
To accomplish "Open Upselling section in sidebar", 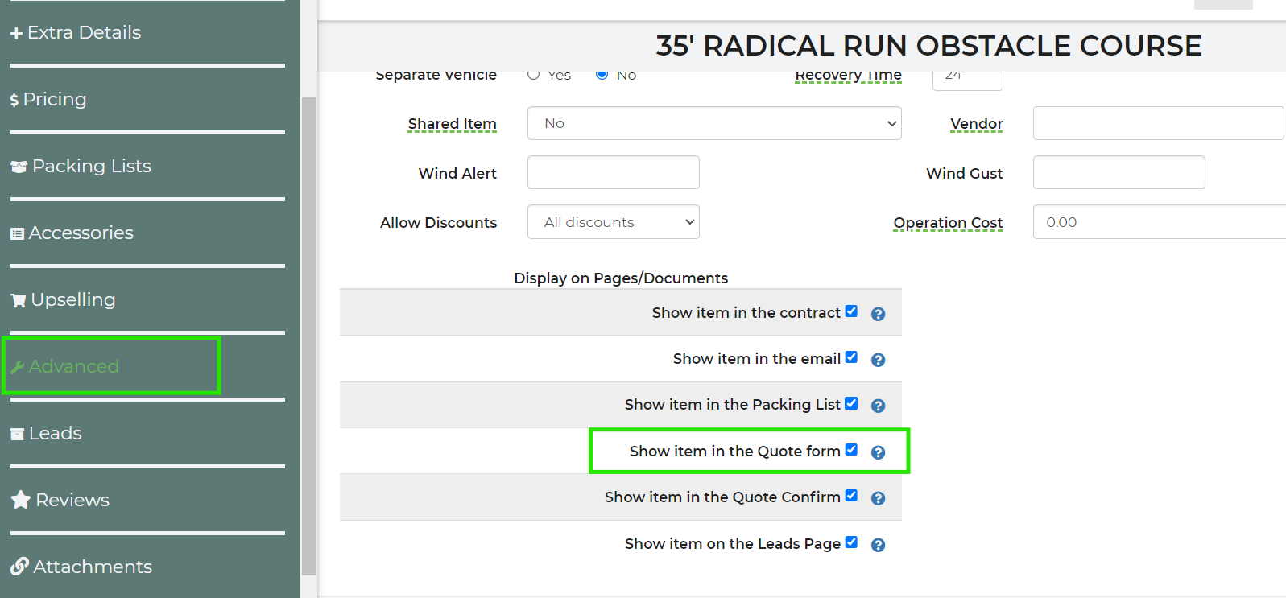I will coord(73,300).
